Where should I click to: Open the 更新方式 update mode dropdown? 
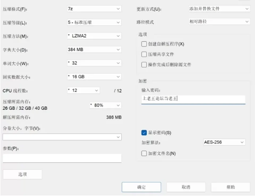click(x=219, y=9)
